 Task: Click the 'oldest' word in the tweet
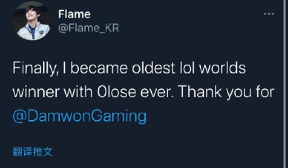(x=153, y=68)
